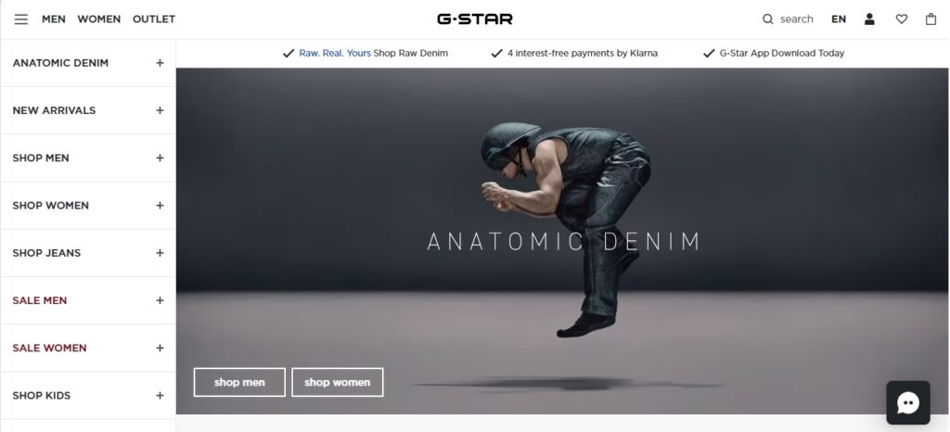Viewport: 950px width, 432px height.
Task: Open the hamburger menu icon
Action: point(21,19)
